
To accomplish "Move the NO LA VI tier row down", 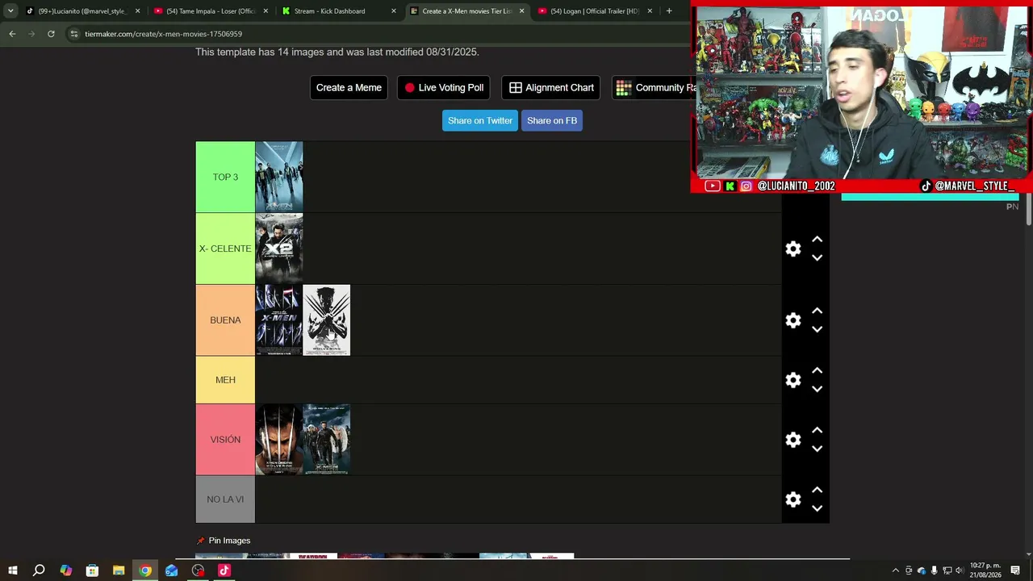I will click(817, 508).
